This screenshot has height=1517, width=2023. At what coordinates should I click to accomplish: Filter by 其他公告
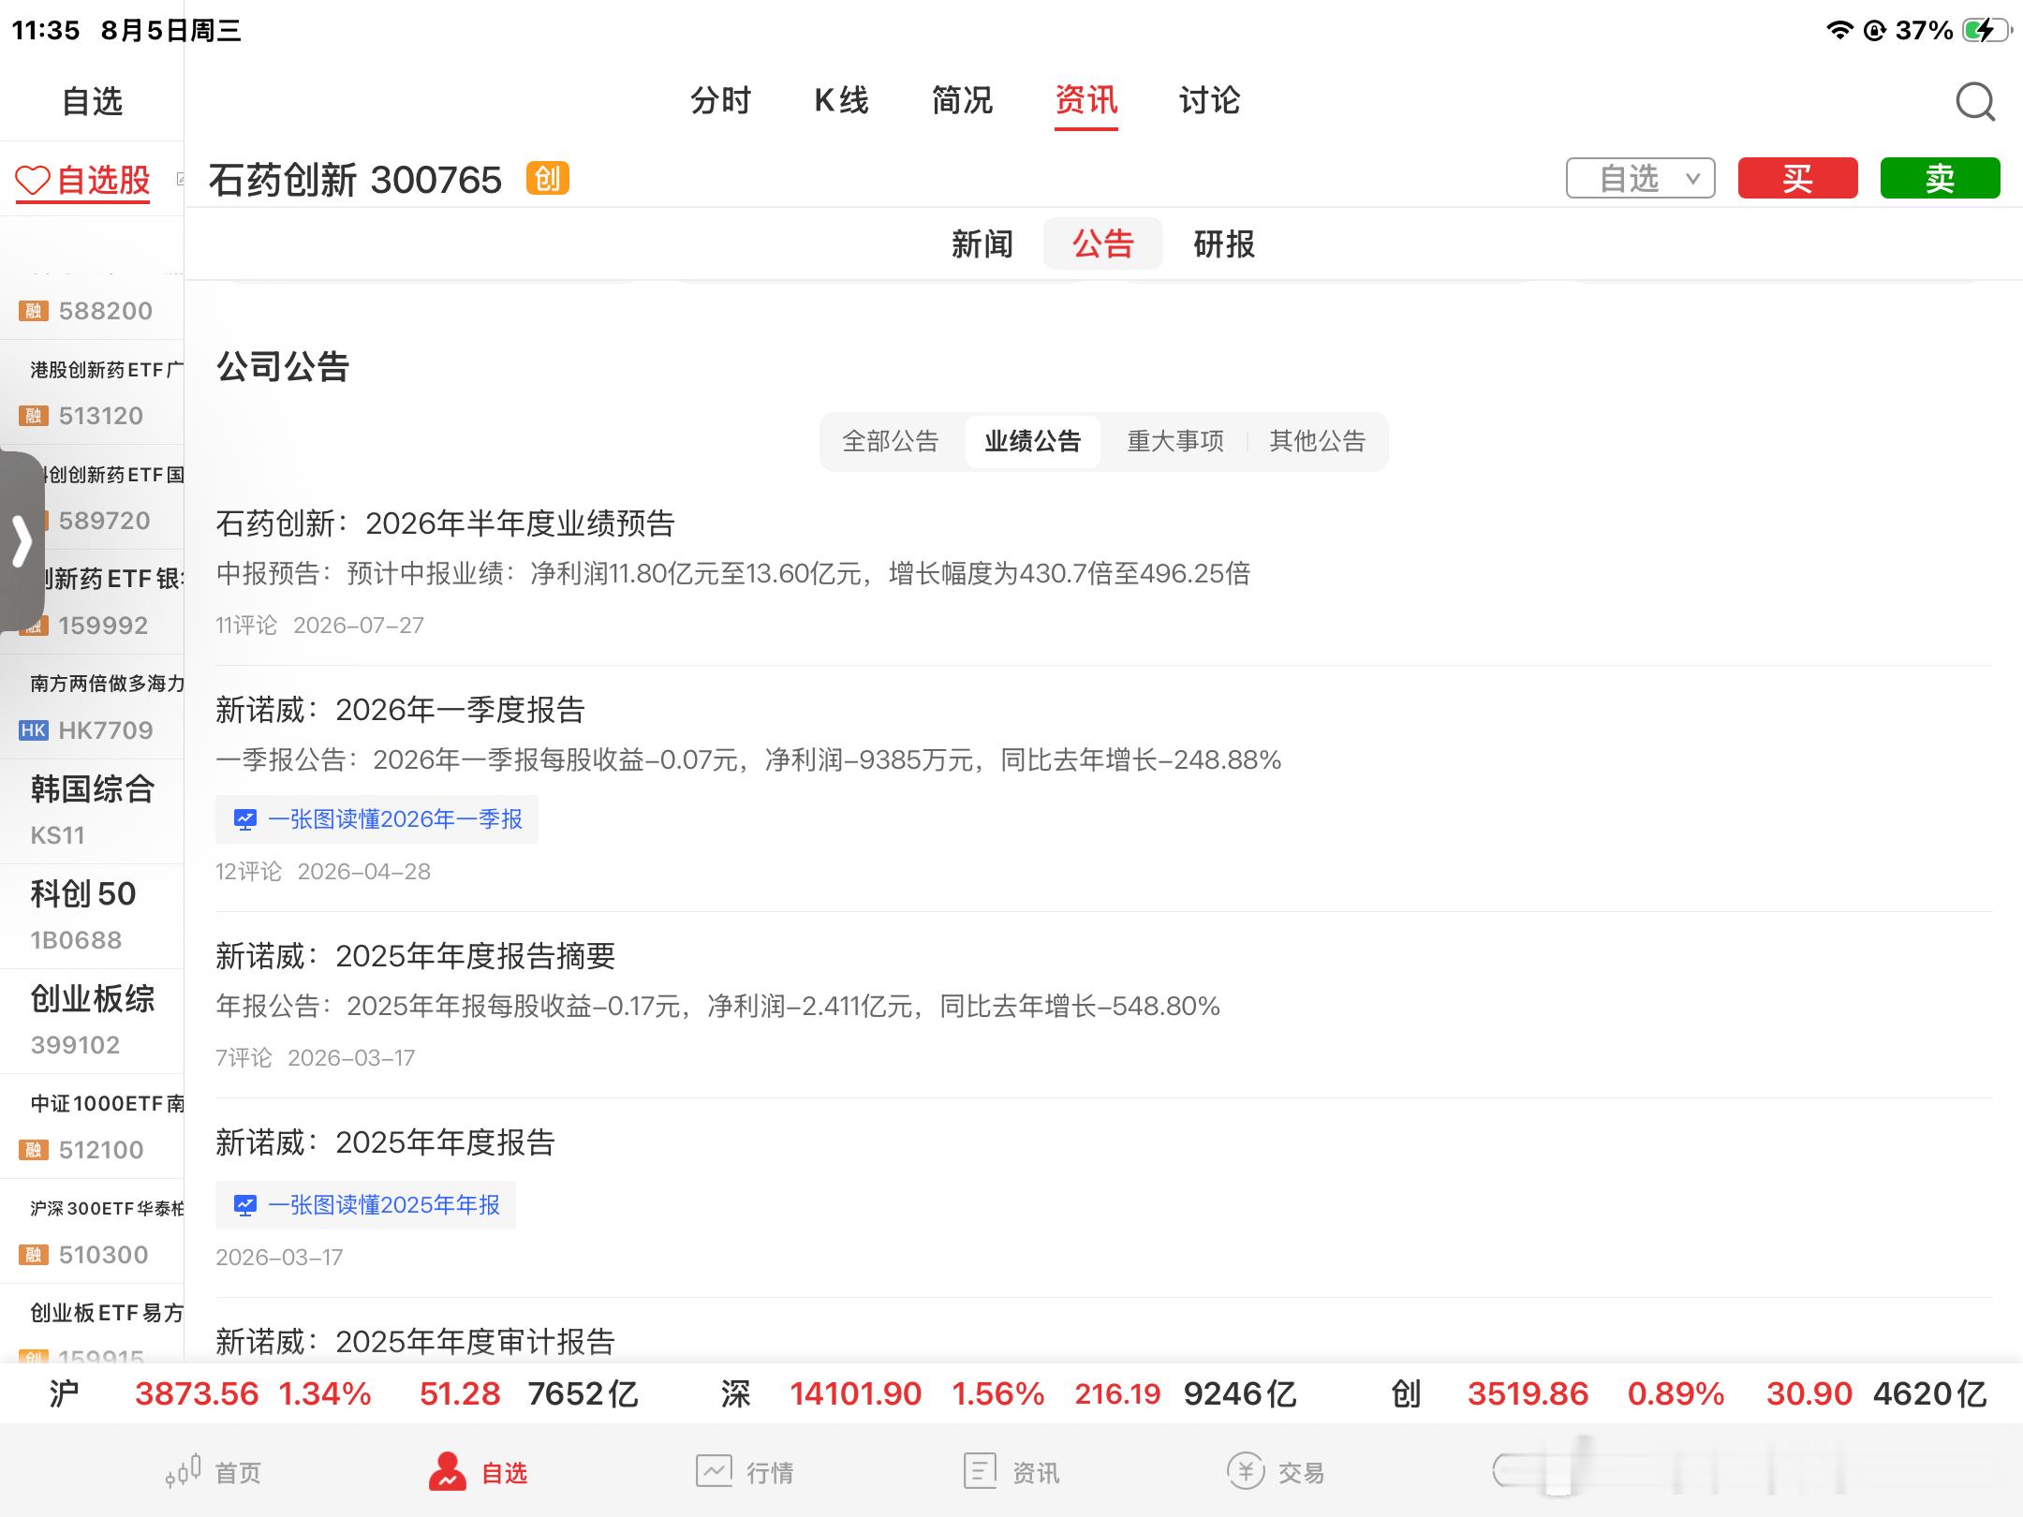coord(1318,441)
